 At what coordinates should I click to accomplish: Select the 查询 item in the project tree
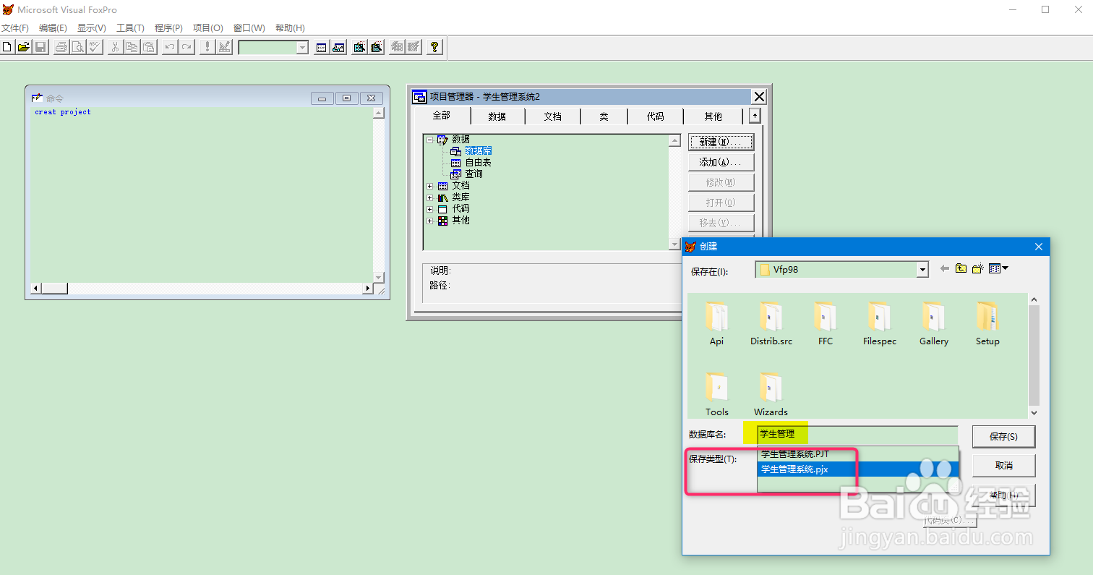(473, 174)
